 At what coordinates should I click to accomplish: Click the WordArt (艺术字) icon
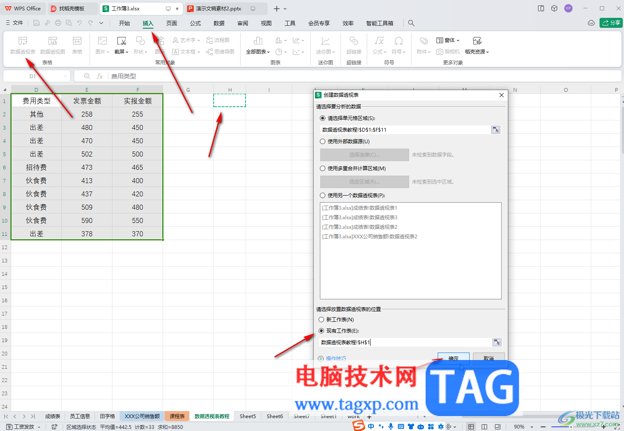pos(186,40)
